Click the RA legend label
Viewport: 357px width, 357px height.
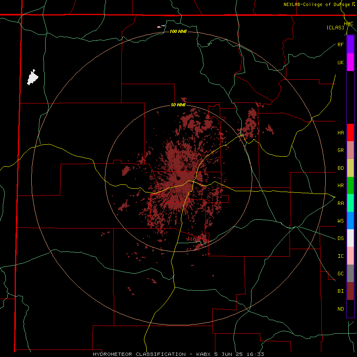pos(340,203)
